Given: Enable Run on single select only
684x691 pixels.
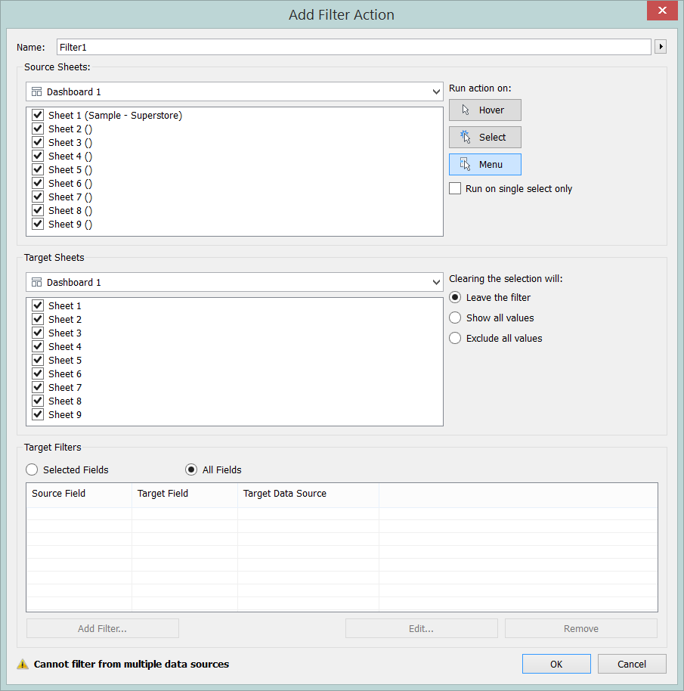Looking at the screenshot, I should click(x=455, y=189).
